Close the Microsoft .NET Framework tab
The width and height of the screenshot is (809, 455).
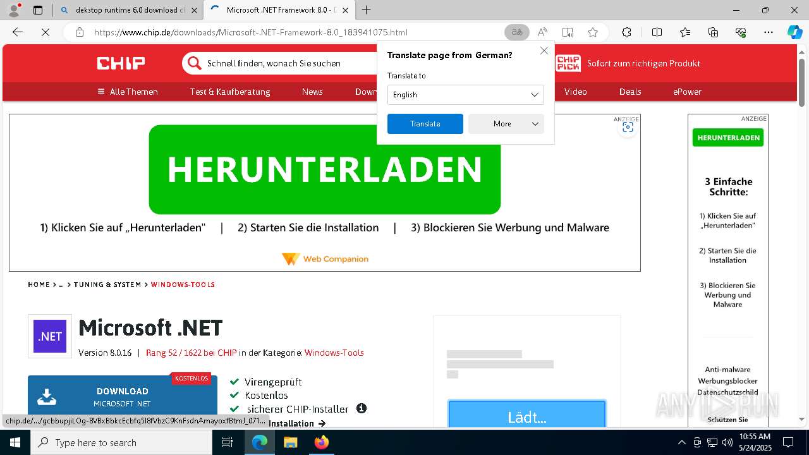click(x=345, y=10)
